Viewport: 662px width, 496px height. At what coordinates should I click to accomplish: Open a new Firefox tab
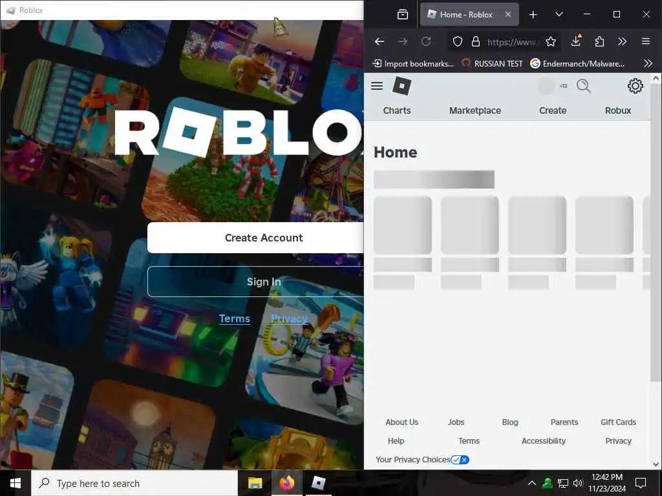[533, 15]
